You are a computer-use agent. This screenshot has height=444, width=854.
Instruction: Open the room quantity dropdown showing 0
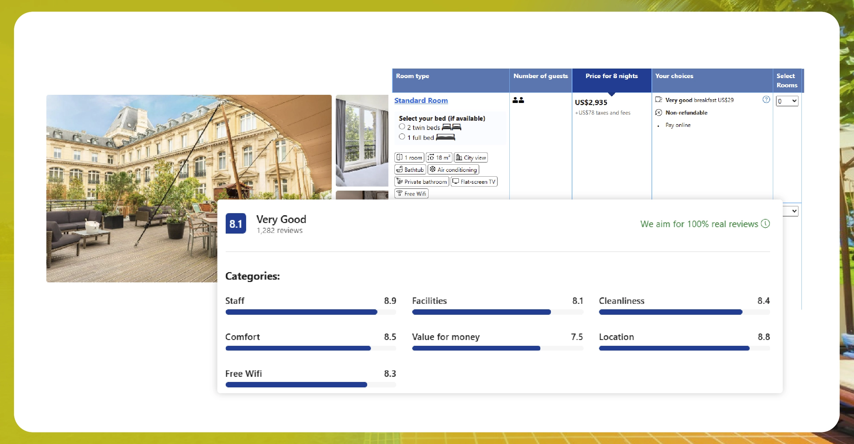click(x=787, y=101)
